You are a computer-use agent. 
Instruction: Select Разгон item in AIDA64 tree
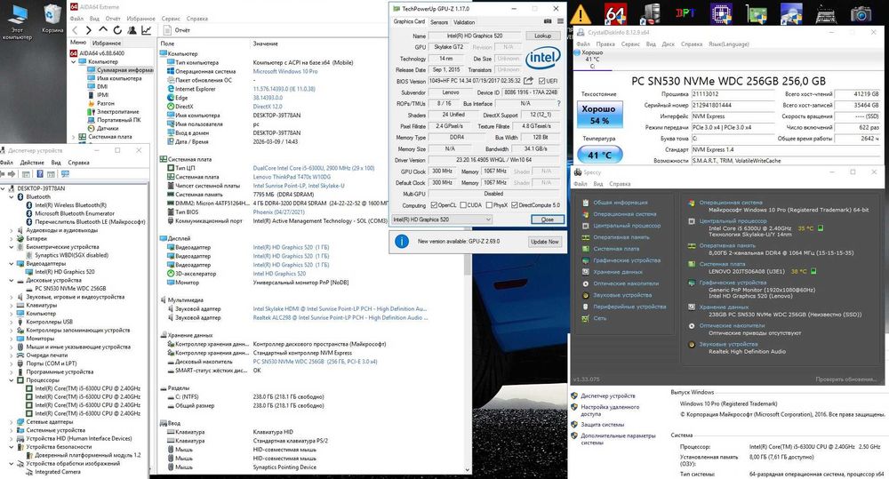coord(100,103)
